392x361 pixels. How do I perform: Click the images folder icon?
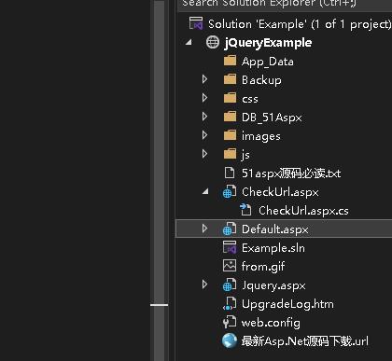point(231,135)
